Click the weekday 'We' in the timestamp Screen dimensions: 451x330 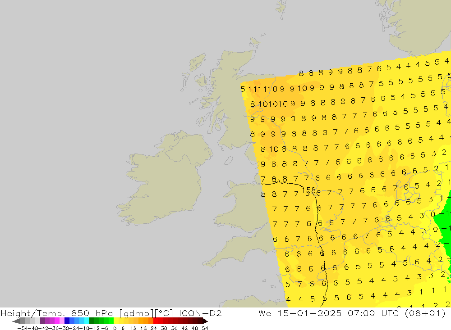pyautogui.click(x=265, y=313)
